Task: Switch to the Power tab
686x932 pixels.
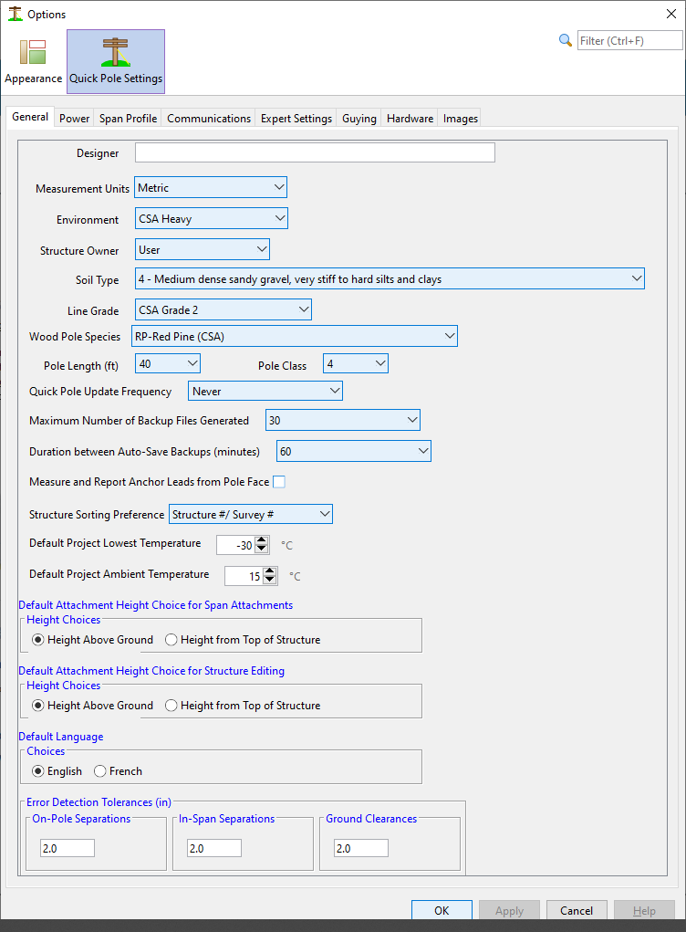Action: 74,119
